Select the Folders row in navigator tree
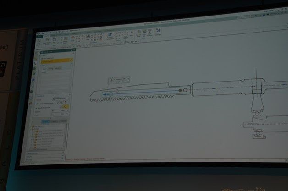This screenshot has height=191, width=288. tap(35, 129)
